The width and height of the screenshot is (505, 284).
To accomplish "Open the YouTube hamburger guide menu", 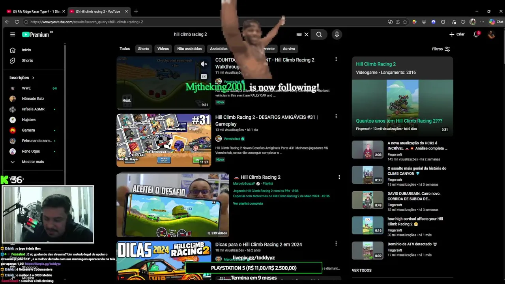I will (13, 34).
